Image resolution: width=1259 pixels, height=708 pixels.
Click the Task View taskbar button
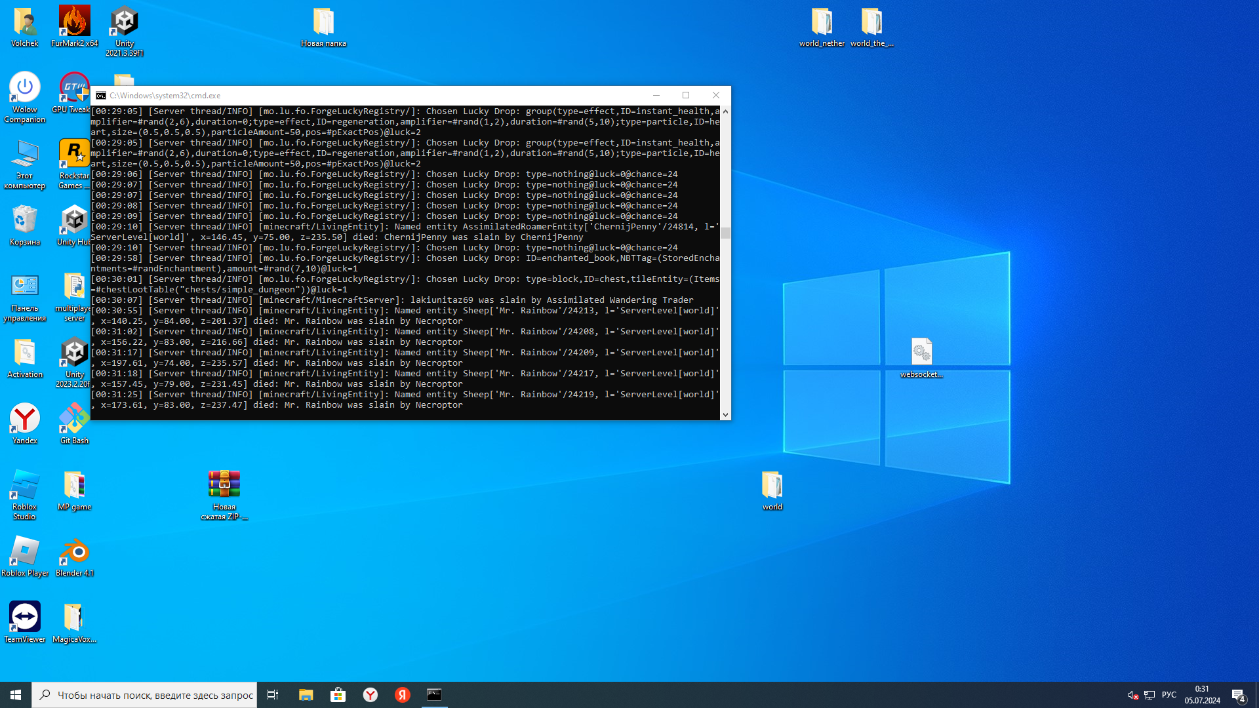tap(273, 695)
